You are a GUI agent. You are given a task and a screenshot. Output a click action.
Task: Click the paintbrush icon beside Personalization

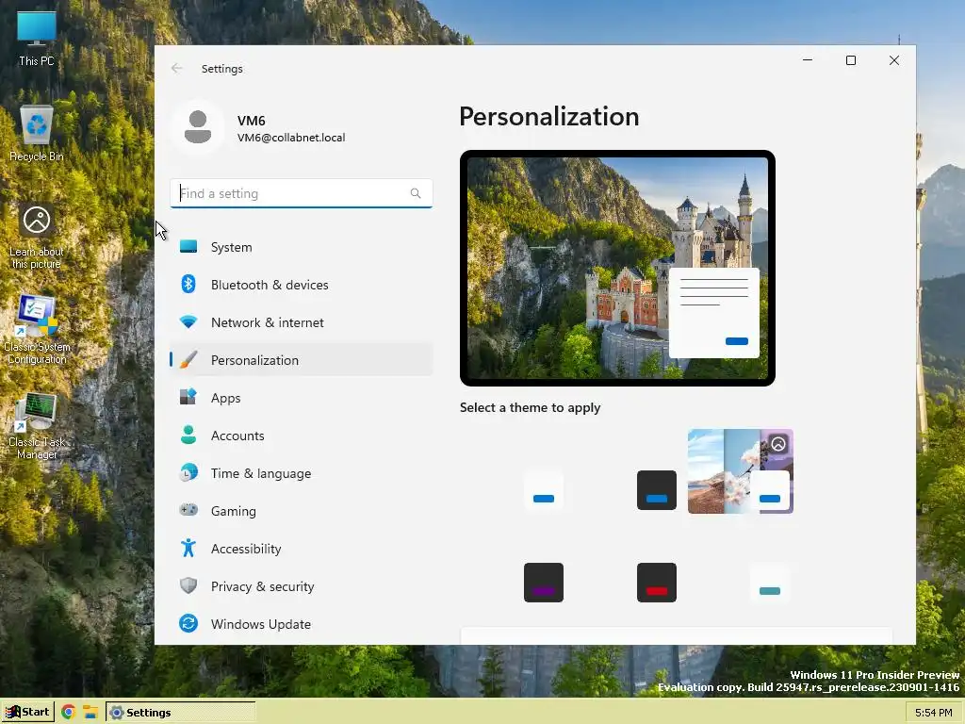pyautogui.click(x=188, y=359)
